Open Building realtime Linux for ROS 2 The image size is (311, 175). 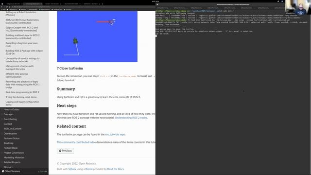point(22,37)
